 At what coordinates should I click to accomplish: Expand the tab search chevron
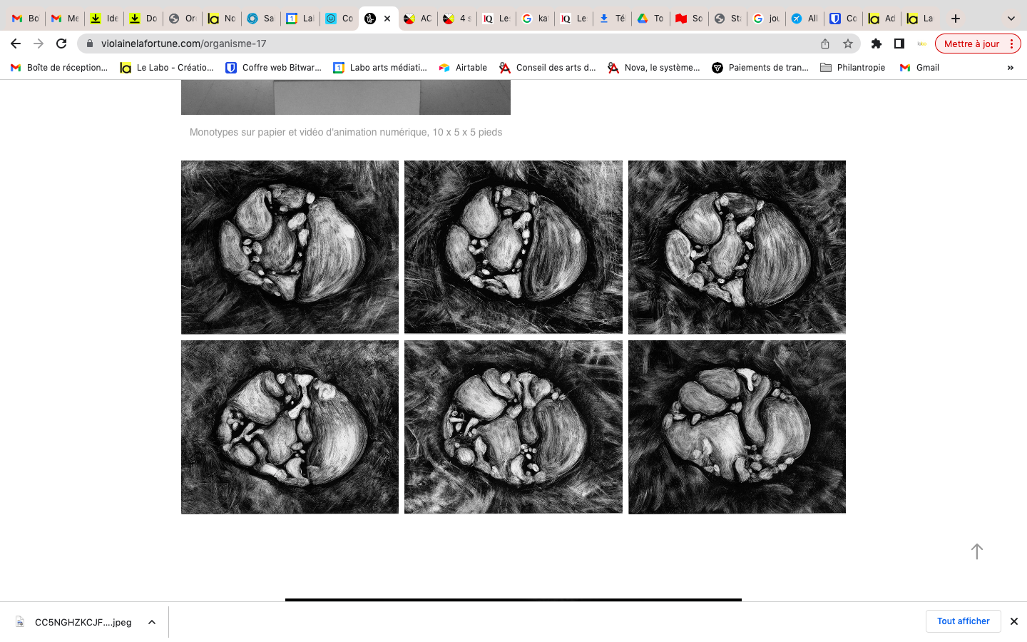[1011, 19]
